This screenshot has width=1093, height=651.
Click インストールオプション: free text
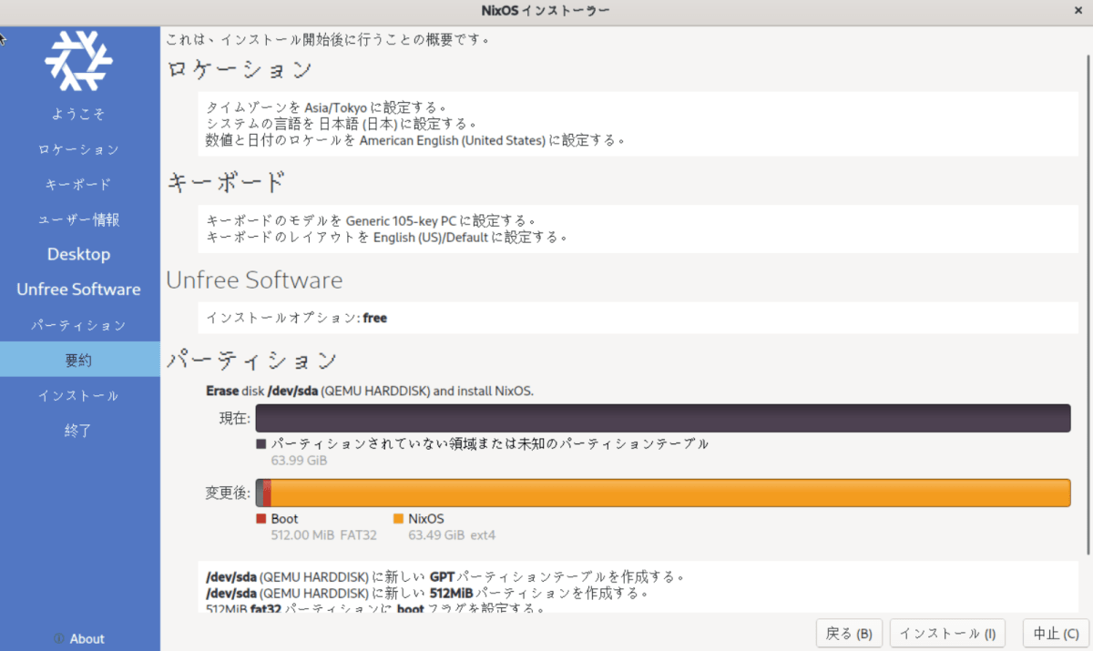coord(296,318)
